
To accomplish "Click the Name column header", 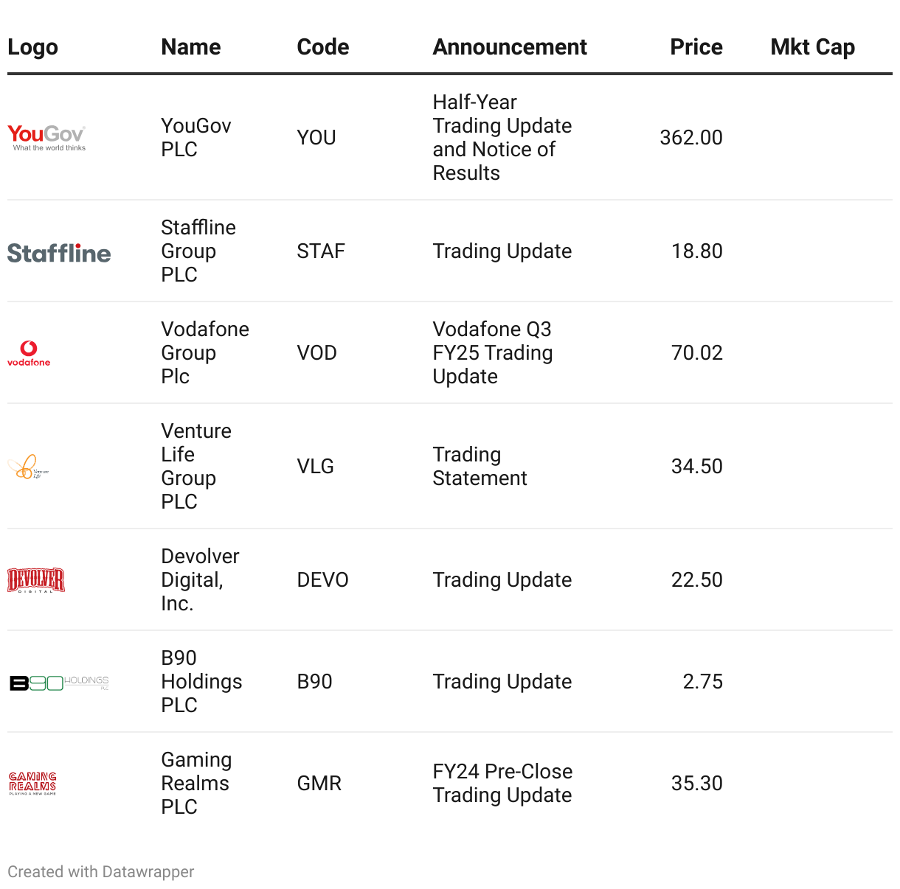I will pyautogui.click(x=191, y=47).
